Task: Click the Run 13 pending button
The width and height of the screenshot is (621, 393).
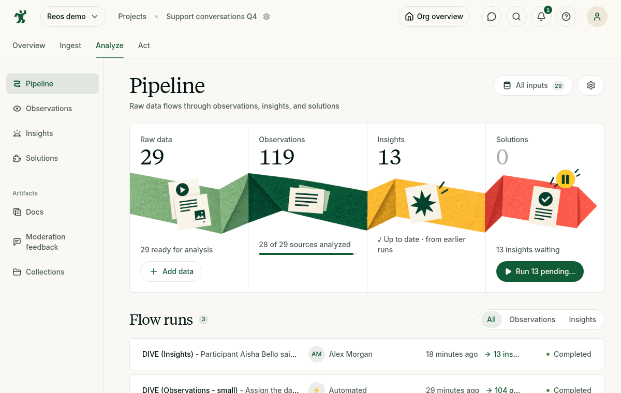Action: tap(540, 271)
